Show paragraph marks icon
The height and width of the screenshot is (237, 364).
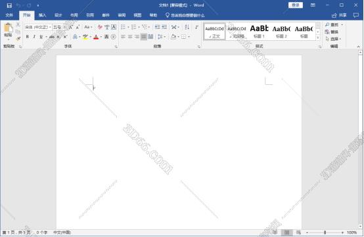[x=197, y=27]
